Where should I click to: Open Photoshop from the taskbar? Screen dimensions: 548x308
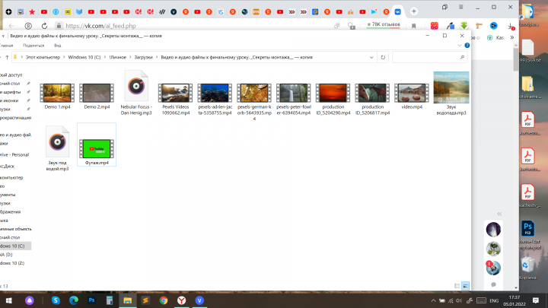(x=91, y=300)
